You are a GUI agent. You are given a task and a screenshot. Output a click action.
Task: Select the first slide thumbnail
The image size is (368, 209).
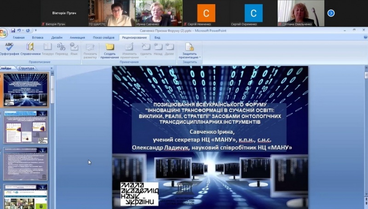click(25, 90)
